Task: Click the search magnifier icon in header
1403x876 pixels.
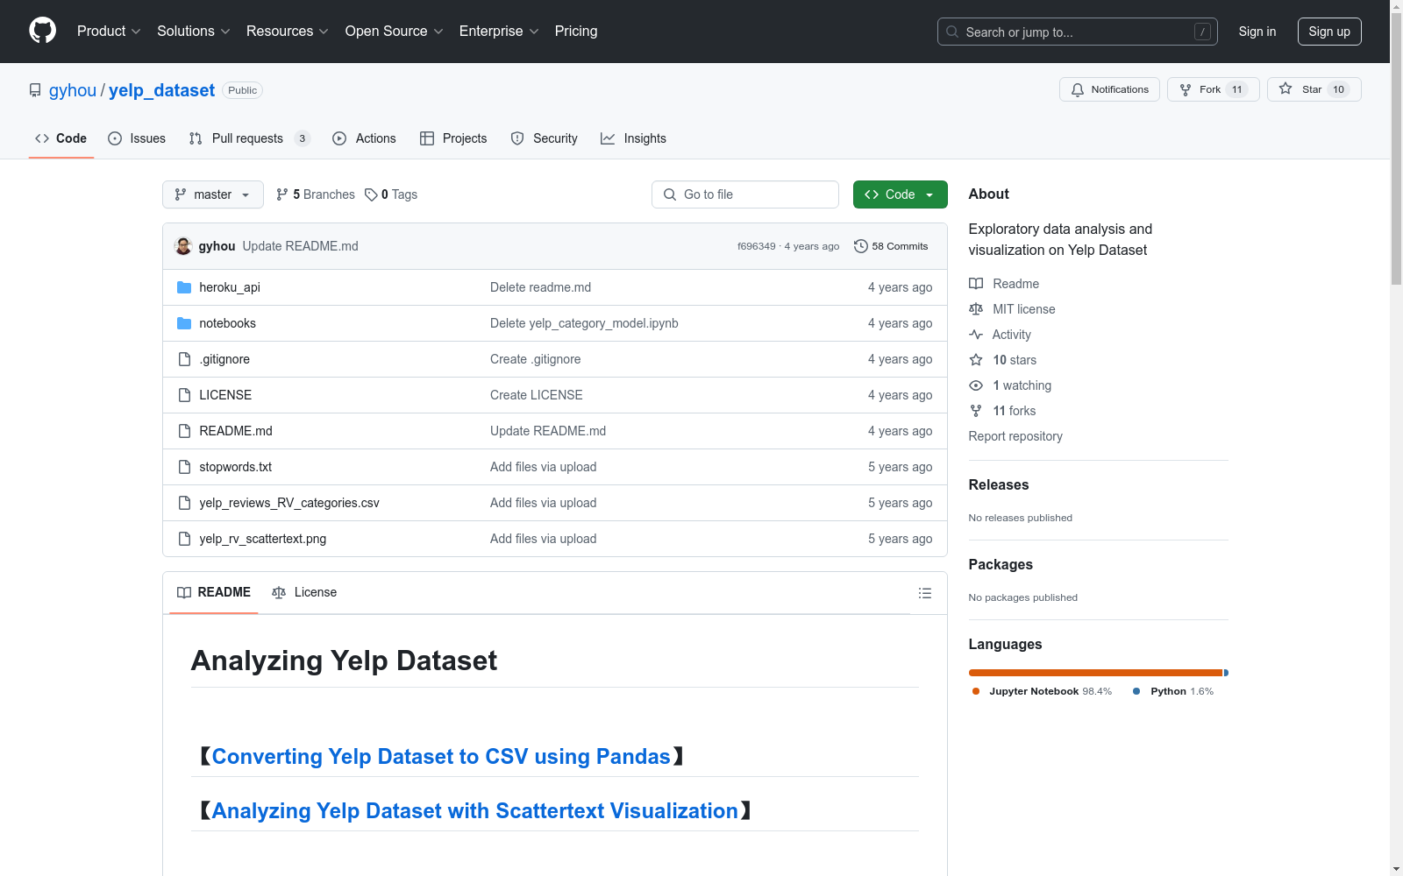Action: click(x=952, y=32)
